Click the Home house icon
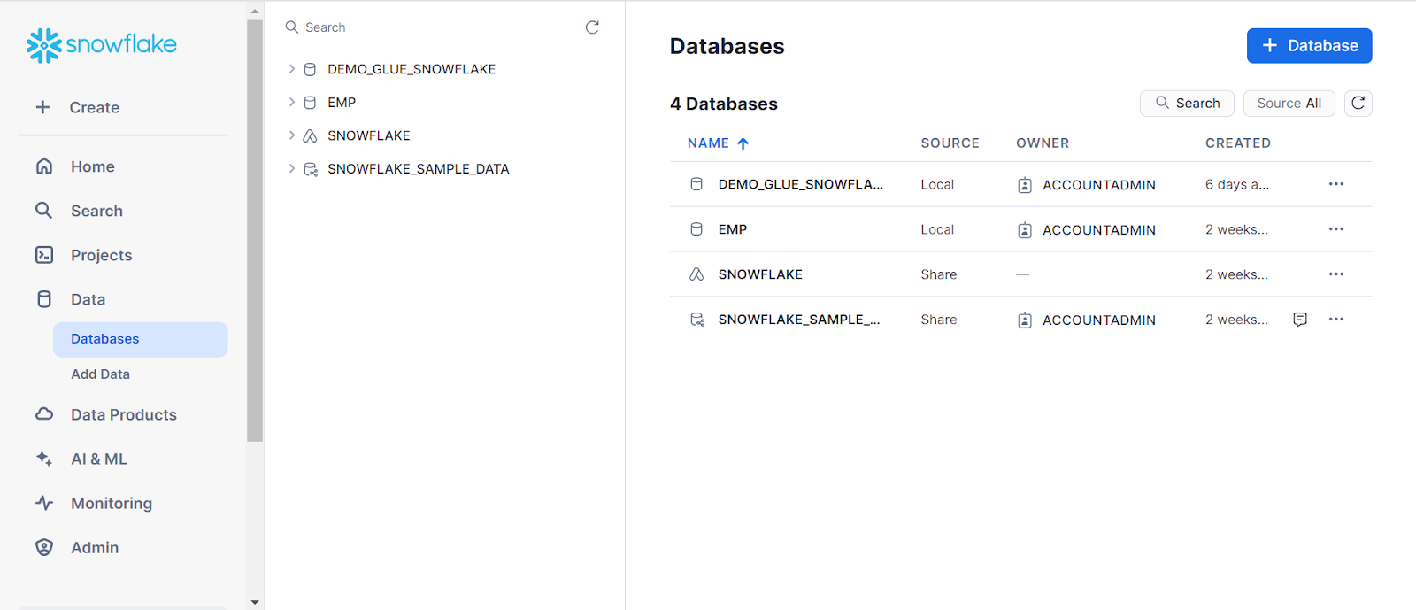Image resolution: width=1416 pixels, height=610 pixels. click(x=44, y=166)
